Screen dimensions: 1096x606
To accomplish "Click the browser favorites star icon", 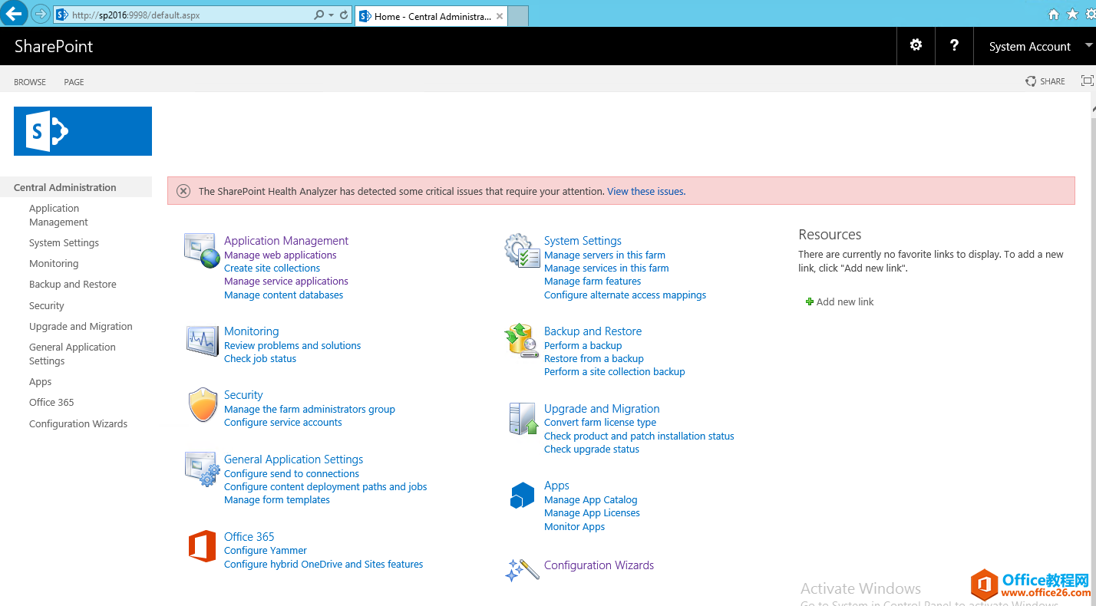I will coord(1072,14).
